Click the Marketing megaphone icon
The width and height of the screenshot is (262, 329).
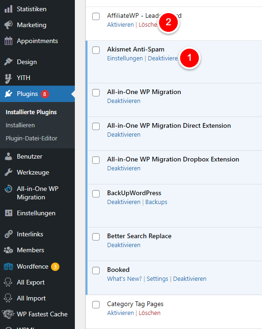click(x=8, y=25)
